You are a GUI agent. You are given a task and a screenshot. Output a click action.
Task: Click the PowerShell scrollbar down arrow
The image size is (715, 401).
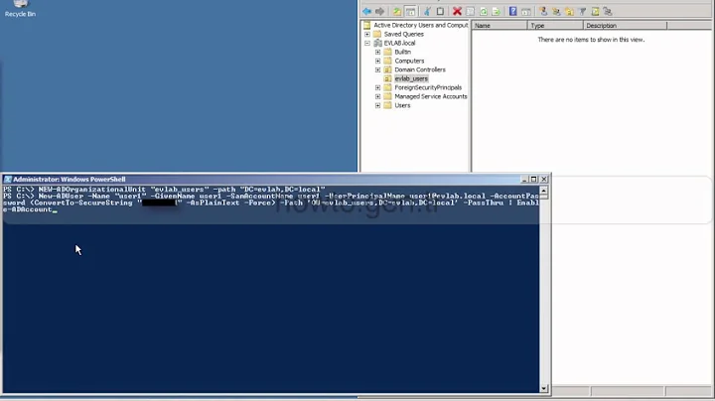pyautogui.click(x=543, y=389)
